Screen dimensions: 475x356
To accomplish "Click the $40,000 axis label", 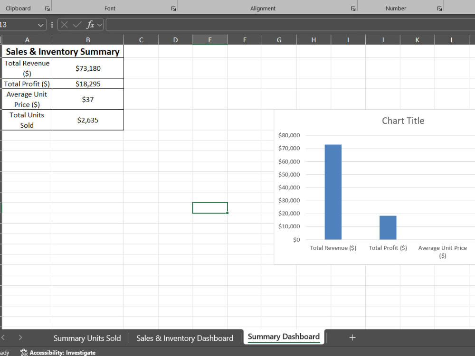I will click(289, 187).
